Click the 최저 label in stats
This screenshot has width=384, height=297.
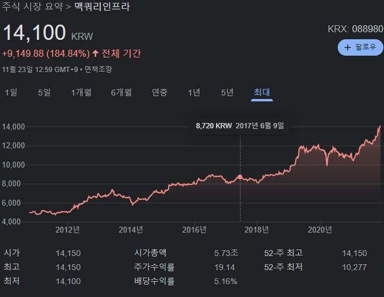[x=12, y=281]
